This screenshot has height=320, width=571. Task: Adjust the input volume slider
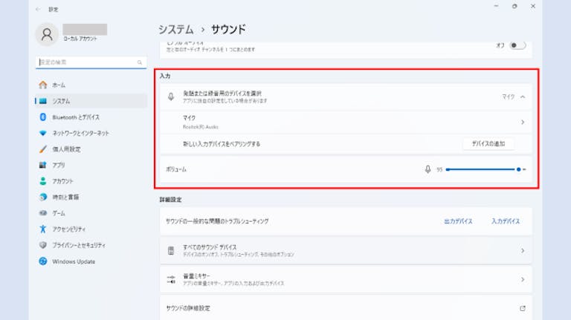pyautogui.click(x=485, y=169)
